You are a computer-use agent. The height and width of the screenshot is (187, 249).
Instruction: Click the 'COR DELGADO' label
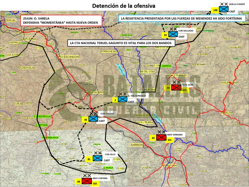click(186, 31)
